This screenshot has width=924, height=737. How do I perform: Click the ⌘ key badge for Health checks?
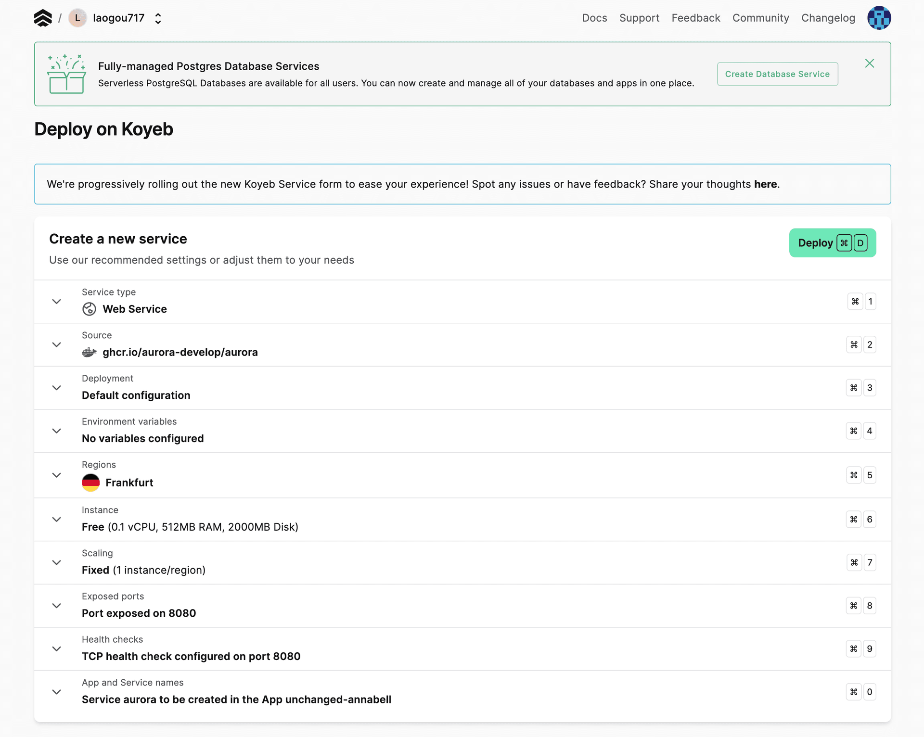point(854,649)
